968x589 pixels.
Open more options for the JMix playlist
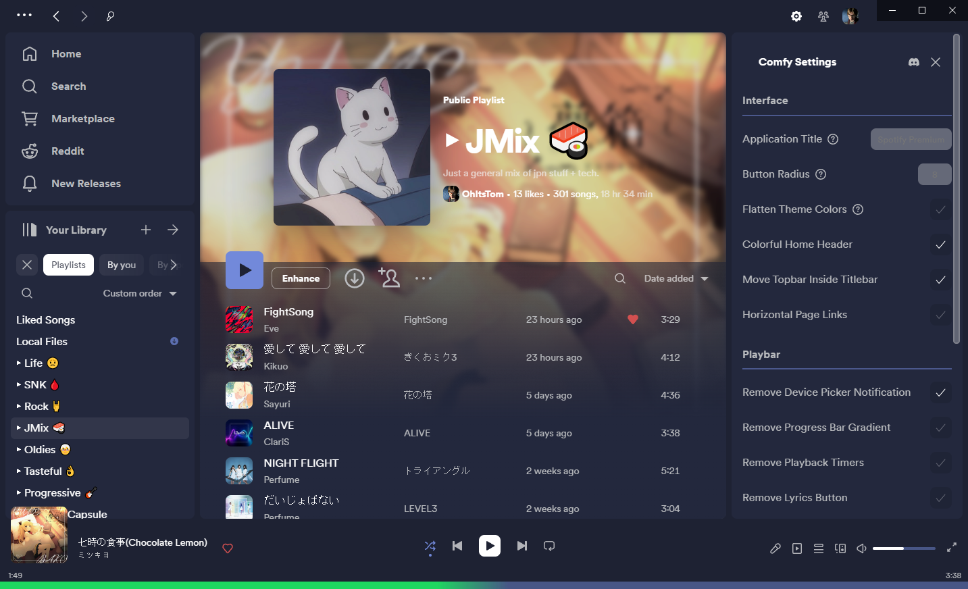[424, 278]
